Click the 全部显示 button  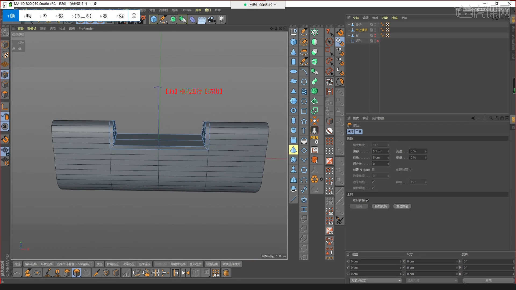point(195,264)
